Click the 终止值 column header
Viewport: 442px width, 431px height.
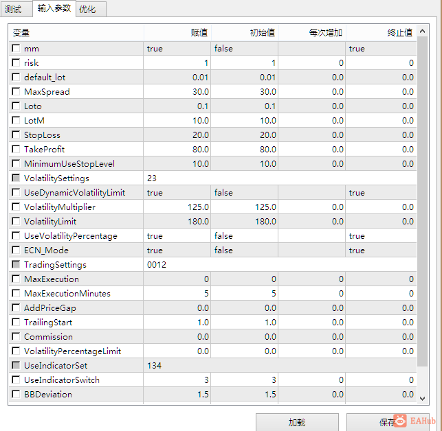click(382, 33)
